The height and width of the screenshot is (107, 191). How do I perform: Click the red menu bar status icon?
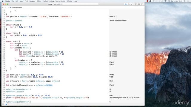(147, 1)
